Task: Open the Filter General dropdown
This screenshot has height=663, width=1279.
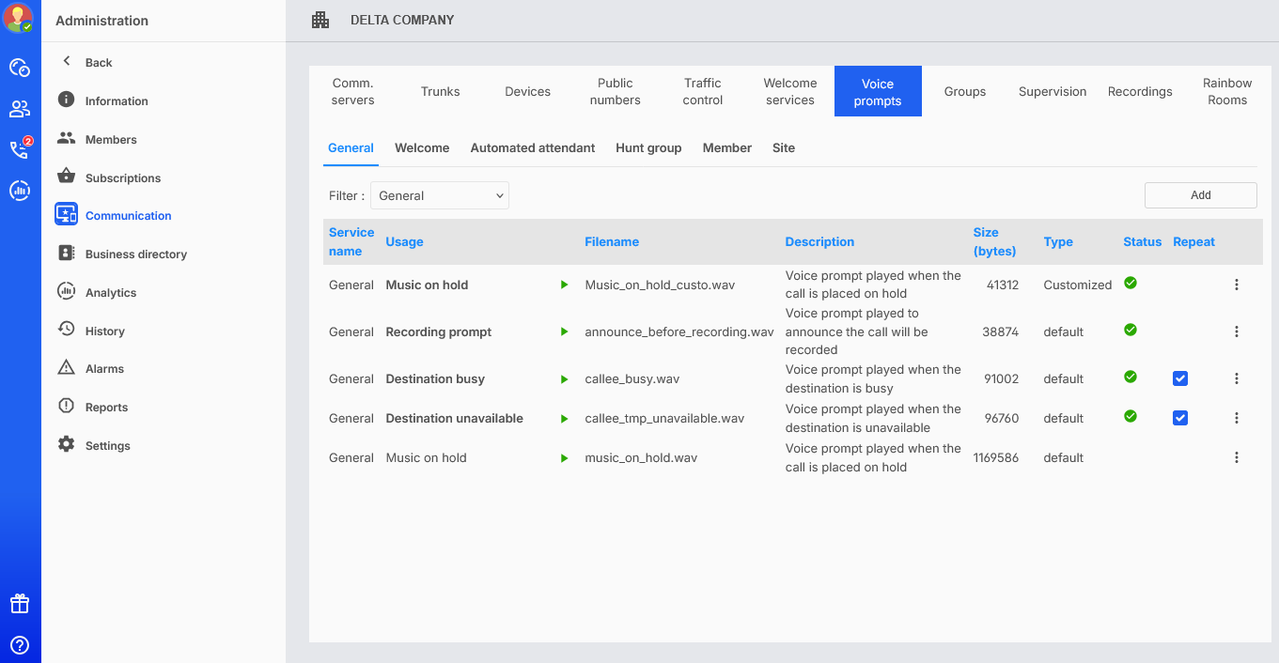Action: coord(440,195)
